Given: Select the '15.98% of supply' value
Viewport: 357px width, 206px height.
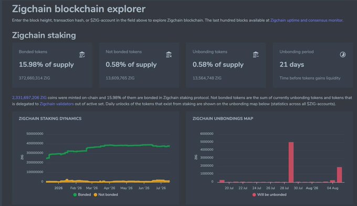Looking at the screenshot, I should pyautogui.click(x=46, y=64).
